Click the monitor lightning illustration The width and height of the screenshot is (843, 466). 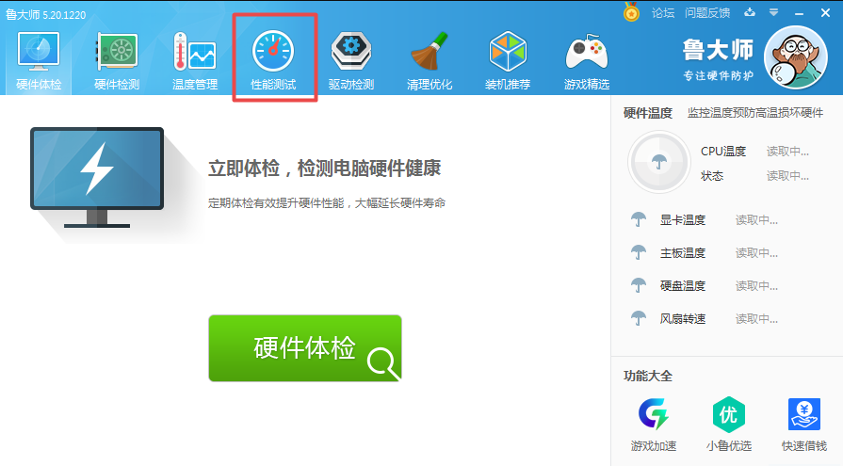(97, 177)
